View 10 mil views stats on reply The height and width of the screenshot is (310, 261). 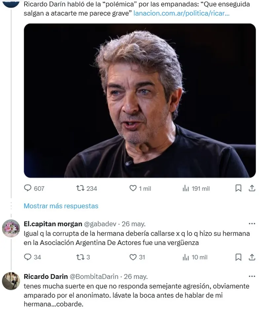tap(186, 257)
